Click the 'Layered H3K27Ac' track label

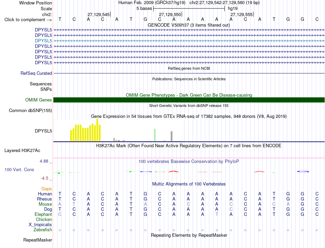[x=22, y=151]
